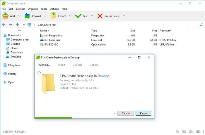Open the Organize menu

tap(33, 9)
